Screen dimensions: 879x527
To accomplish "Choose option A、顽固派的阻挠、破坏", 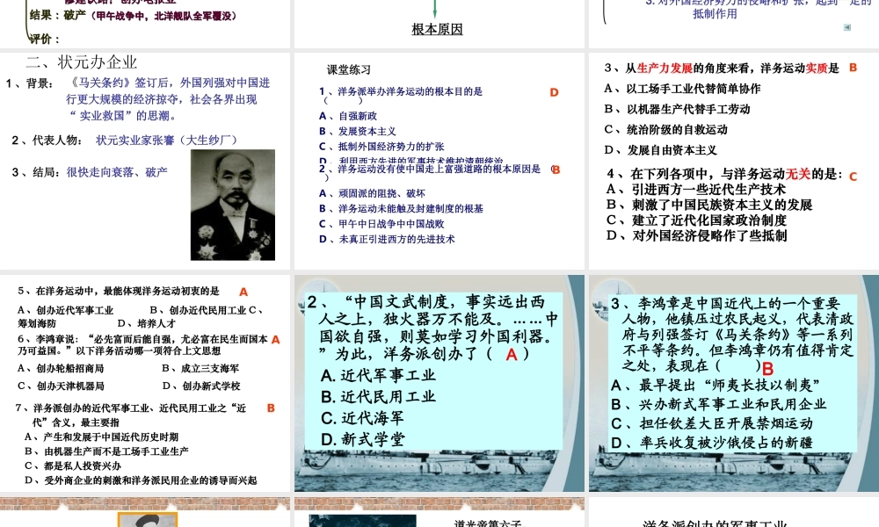I will pos(372,193).
